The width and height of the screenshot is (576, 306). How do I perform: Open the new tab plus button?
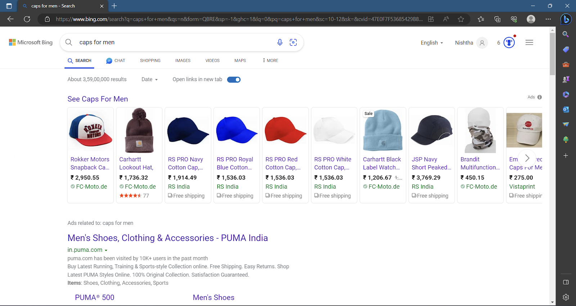(114, 6)
